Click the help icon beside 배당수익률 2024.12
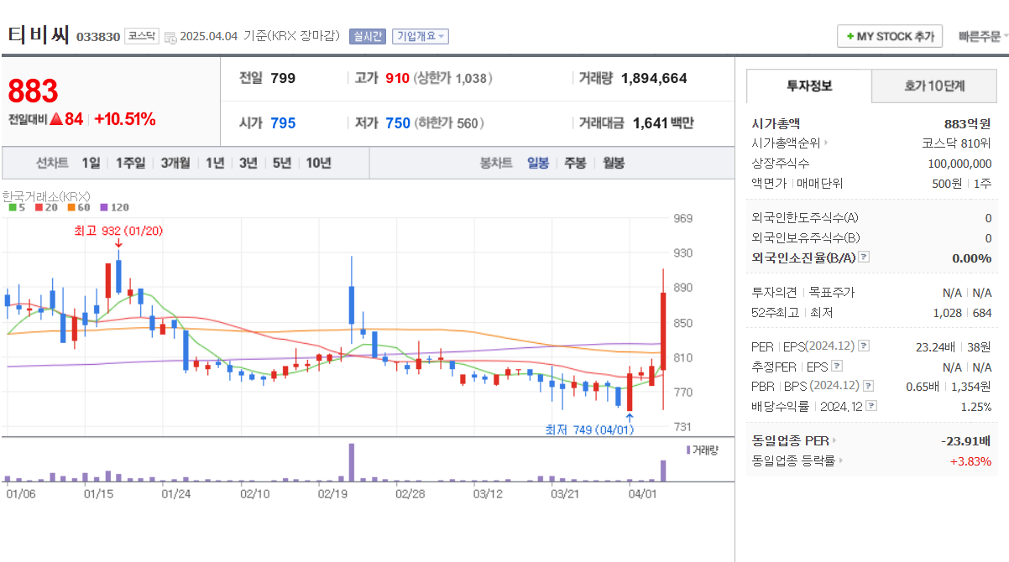This screenshot has width=1009, height=562. tap(871, 406)
